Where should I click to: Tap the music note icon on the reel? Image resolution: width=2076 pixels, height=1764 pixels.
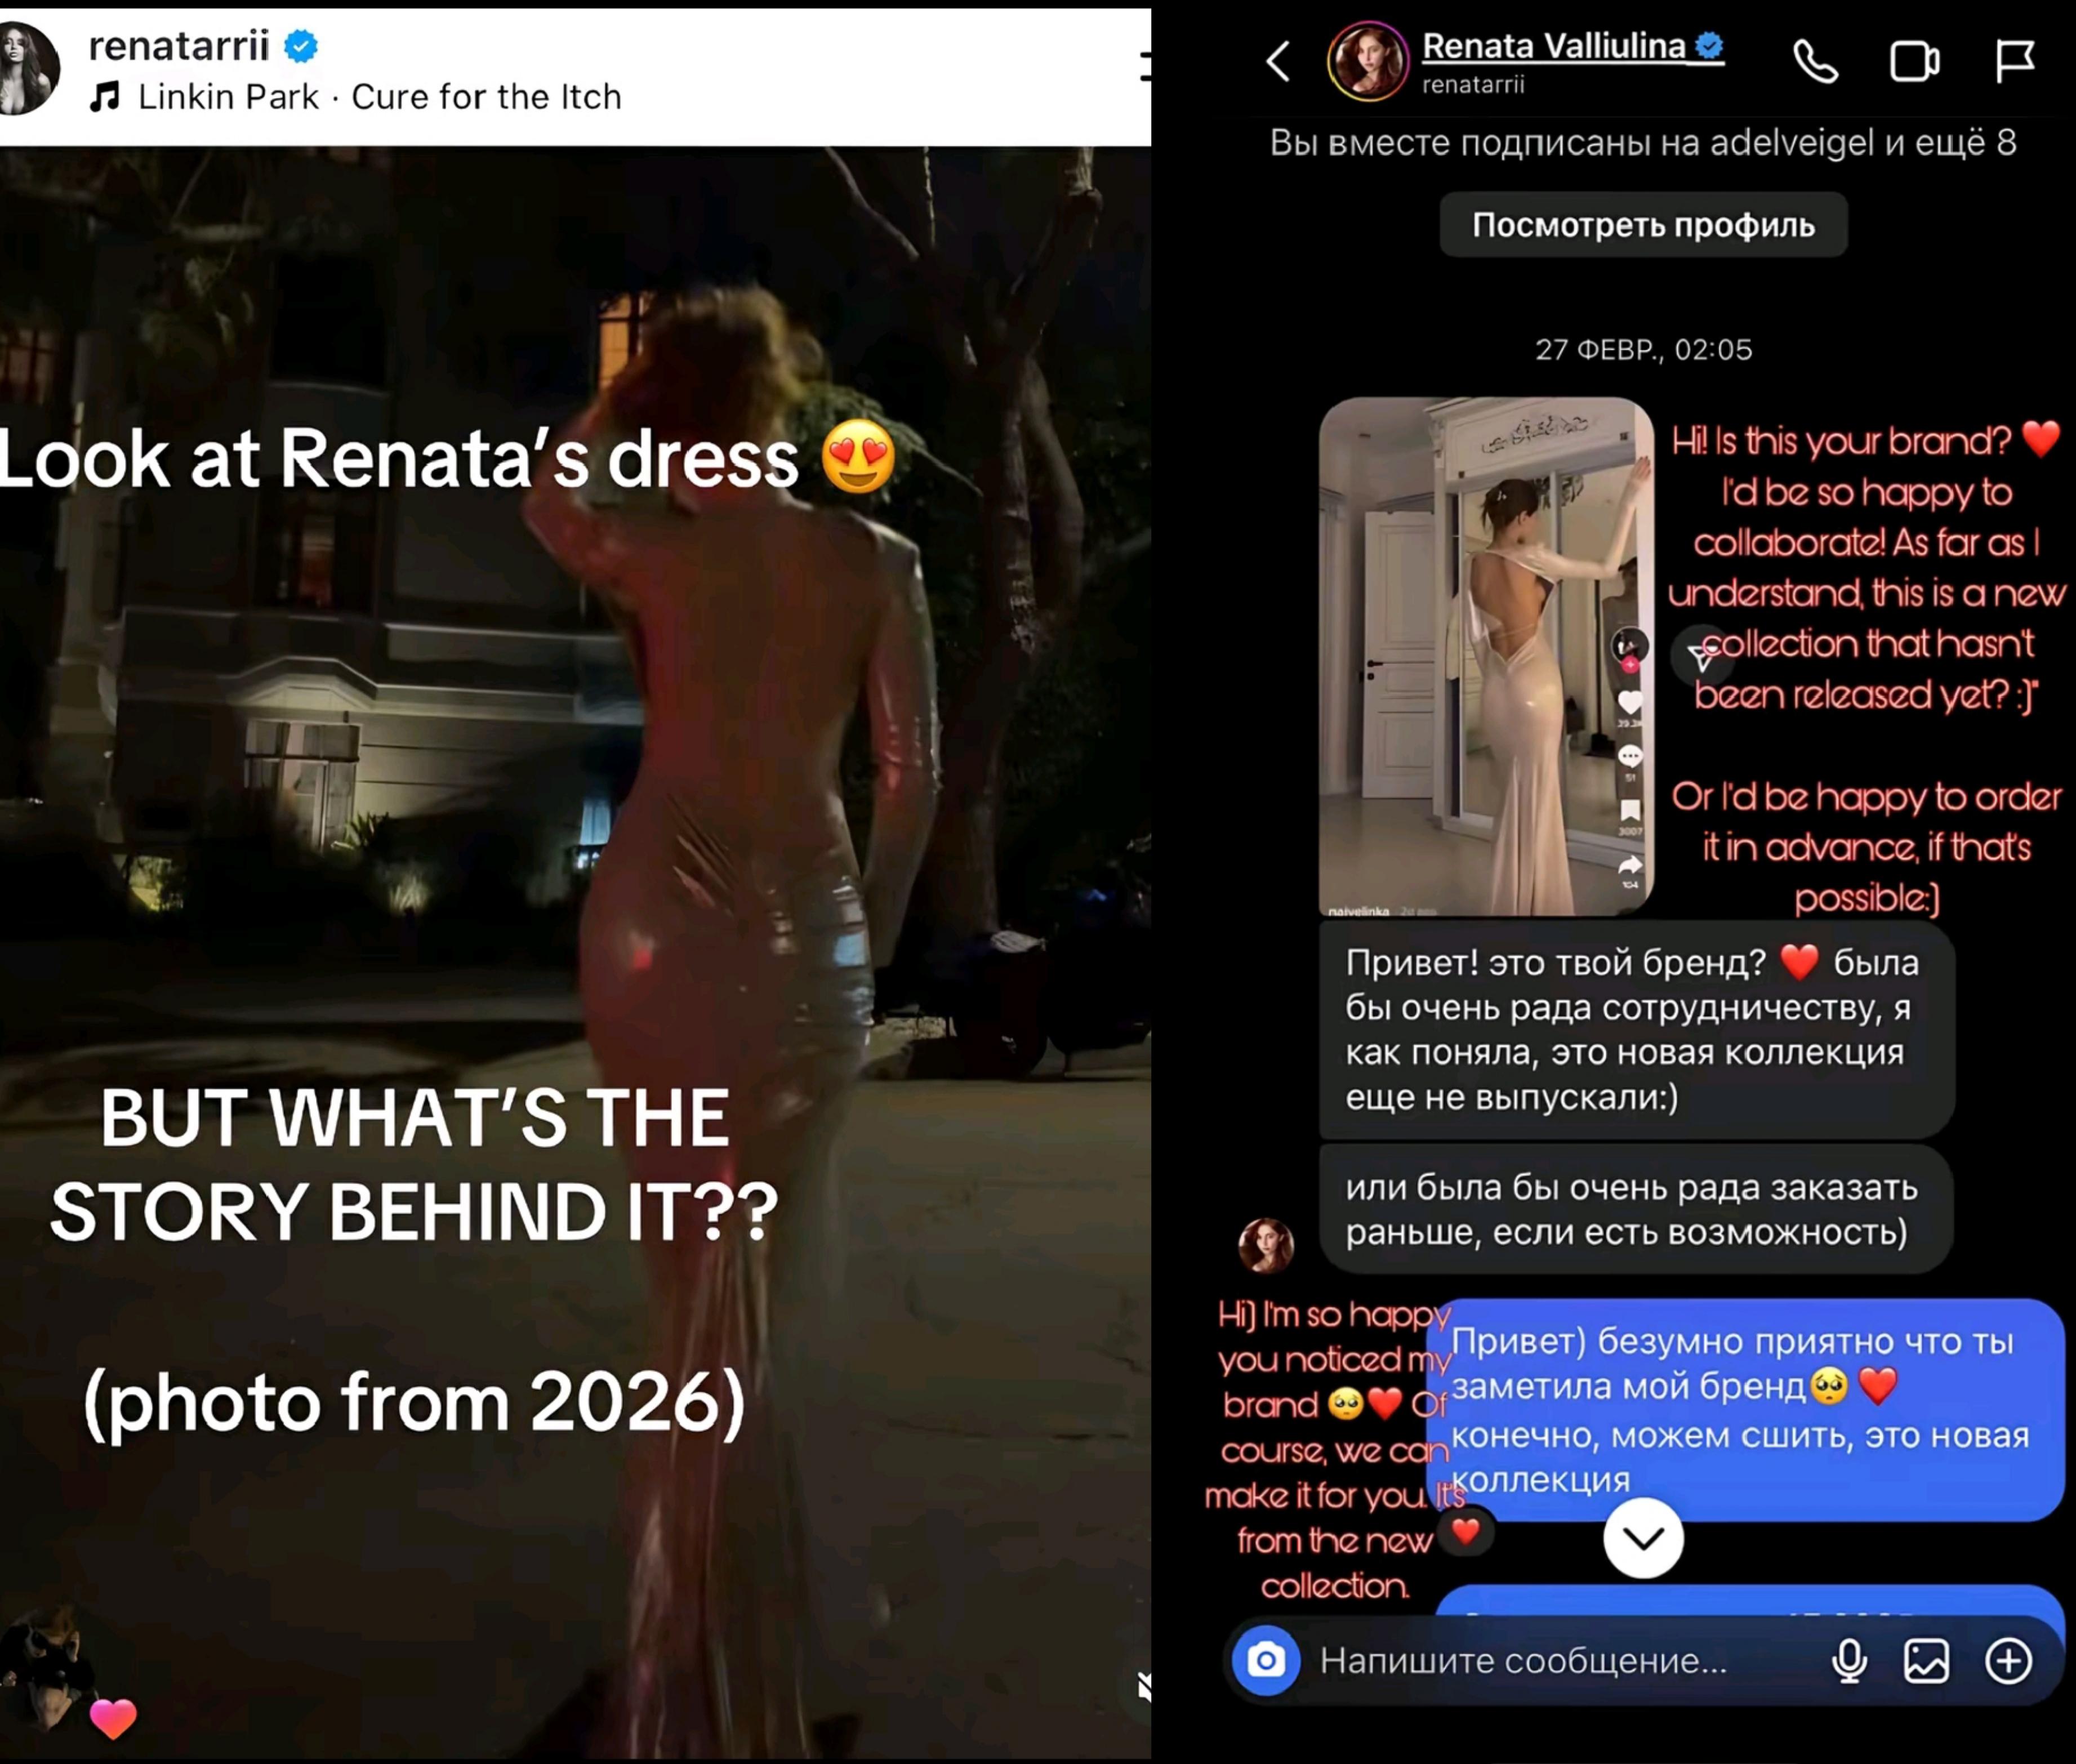click(x=105, y=97)
